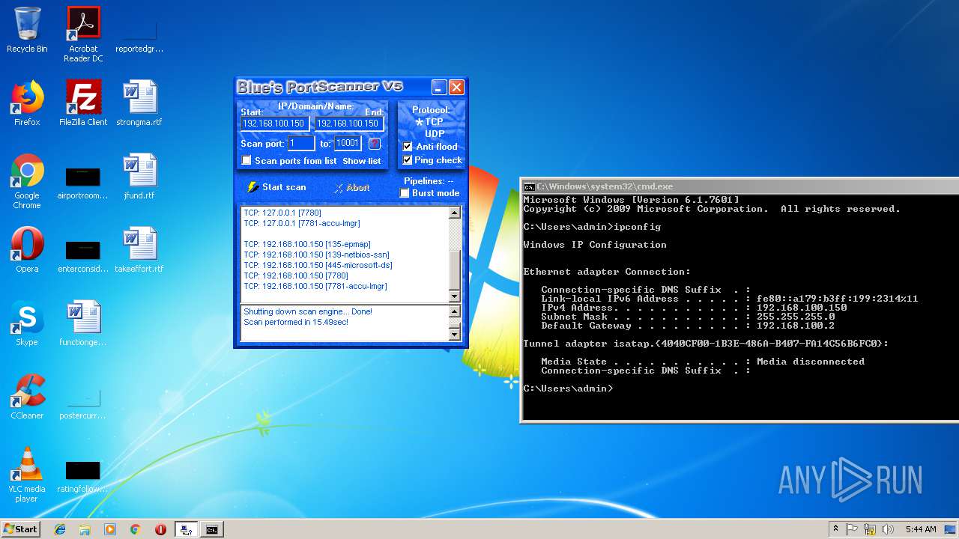Minimize the Blue's PortScanner window
This screenshot has width=959, height=539.
tap(439, 88)
